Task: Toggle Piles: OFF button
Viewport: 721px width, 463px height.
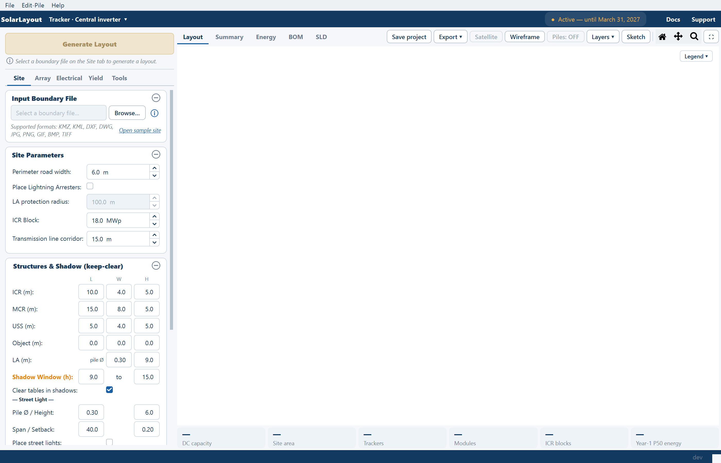Action: coord(565,37)
